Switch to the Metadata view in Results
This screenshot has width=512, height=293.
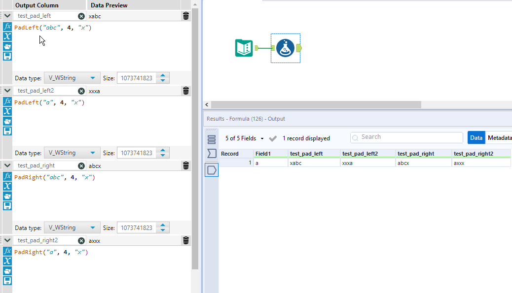pos(500,137)
